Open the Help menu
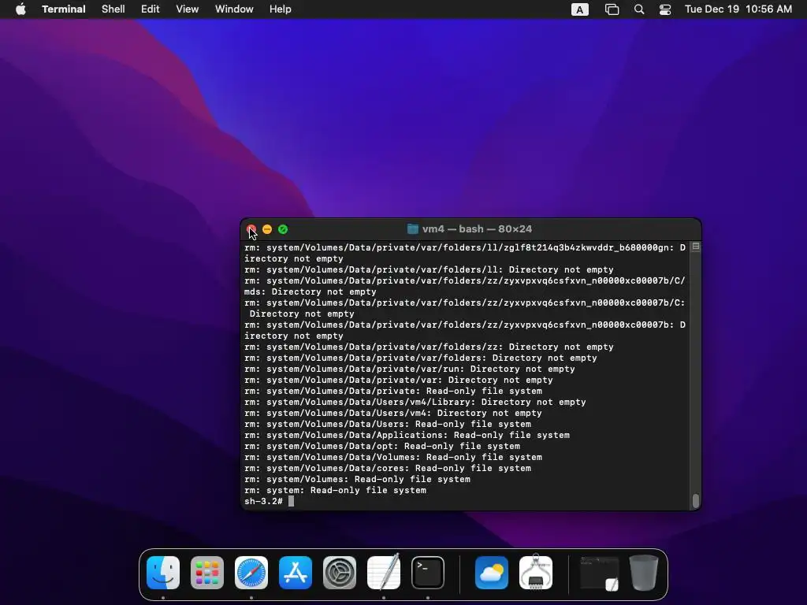This screenshot has width=807, height=605. [x=281, y=9]
